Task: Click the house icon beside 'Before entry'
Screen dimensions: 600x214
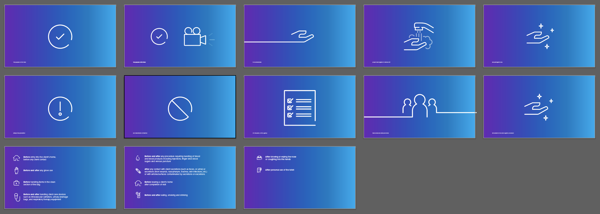Action: pos(16,158)
